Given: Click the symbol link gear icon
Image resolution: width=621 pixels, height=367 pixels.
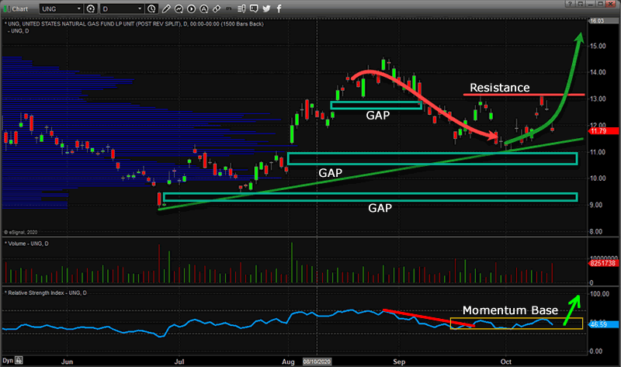Looking at the screenshot, I should click(x=91, y=9).
